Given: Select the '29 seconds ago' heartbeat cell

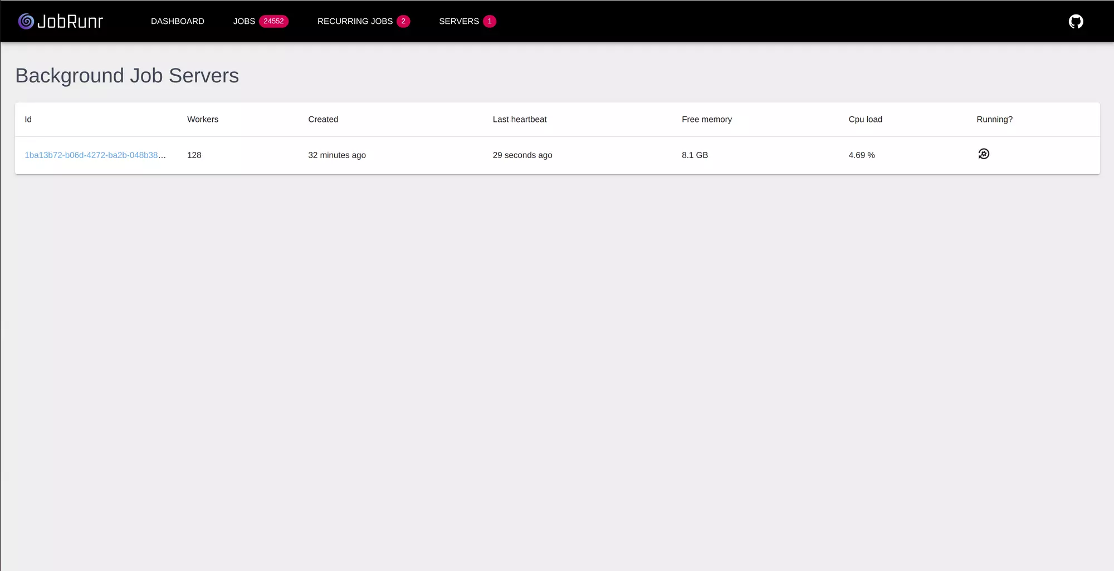Looking at the screenshot, I should click(x=522, y=155).
